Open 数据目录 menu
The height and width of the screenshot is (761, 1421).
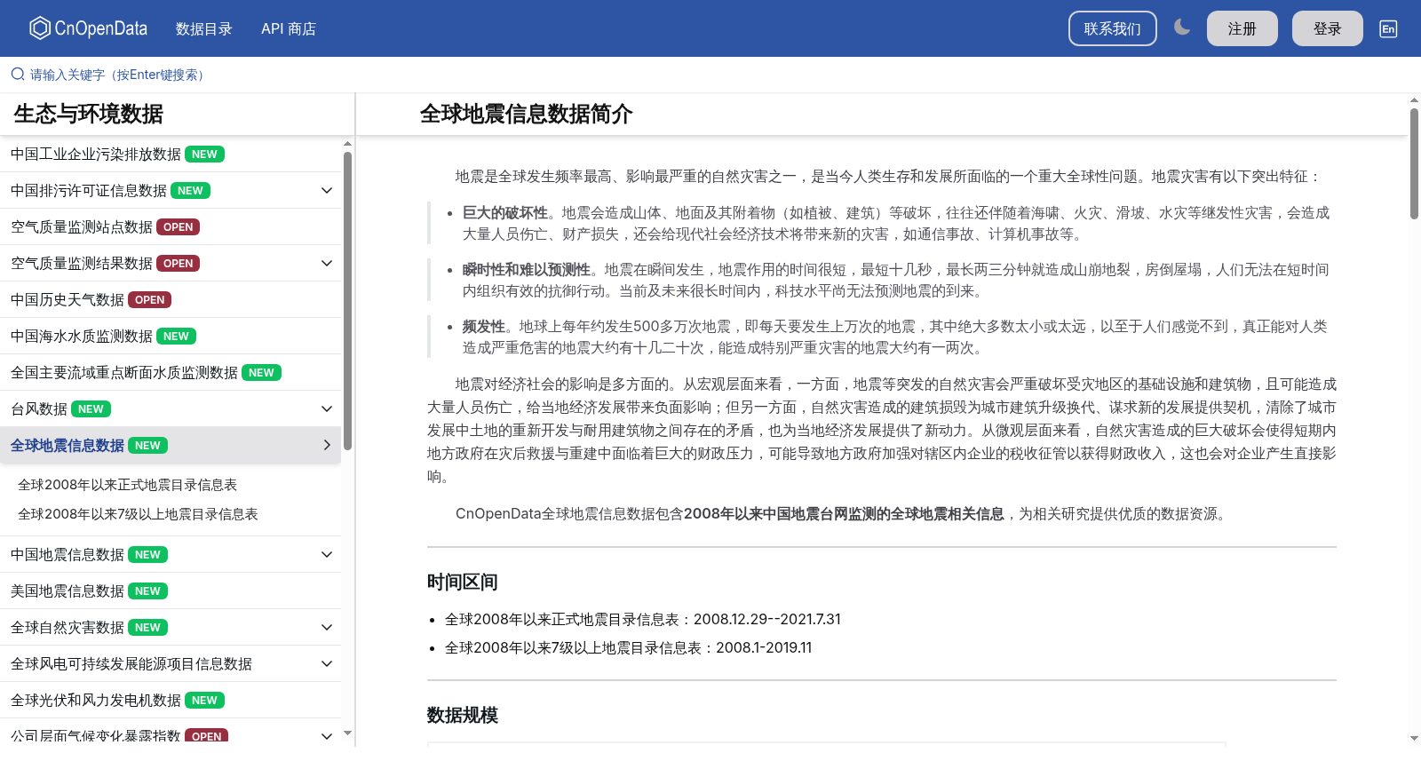point(204,28)
